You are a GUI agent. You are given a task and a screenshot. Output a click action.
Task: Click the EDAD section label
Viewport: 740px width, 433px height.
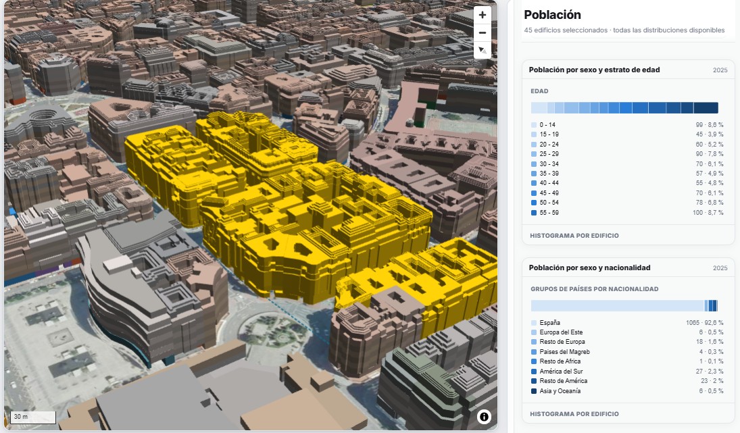(x=539, y=91)
